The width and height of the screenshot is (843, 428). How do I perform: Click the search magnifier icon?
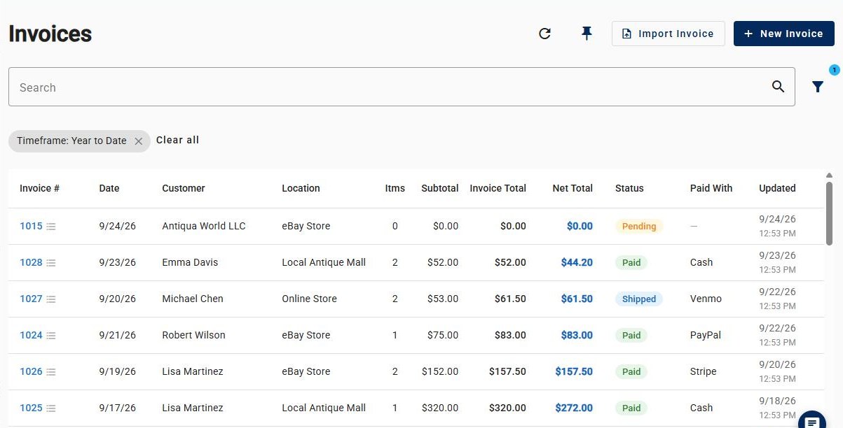[x=778, y=87]
